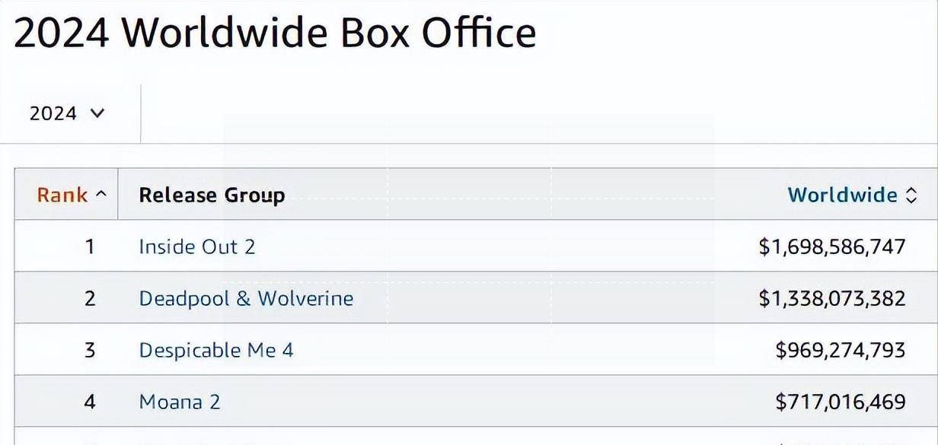938x445 pixels.
Task: Open the Deadpool & Wolverine link
Action: coord(246,298)
